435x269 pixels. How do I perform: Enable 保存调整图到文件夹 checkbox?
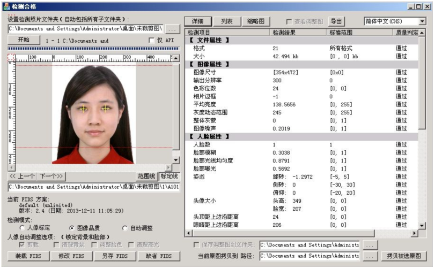click(196, 245)
